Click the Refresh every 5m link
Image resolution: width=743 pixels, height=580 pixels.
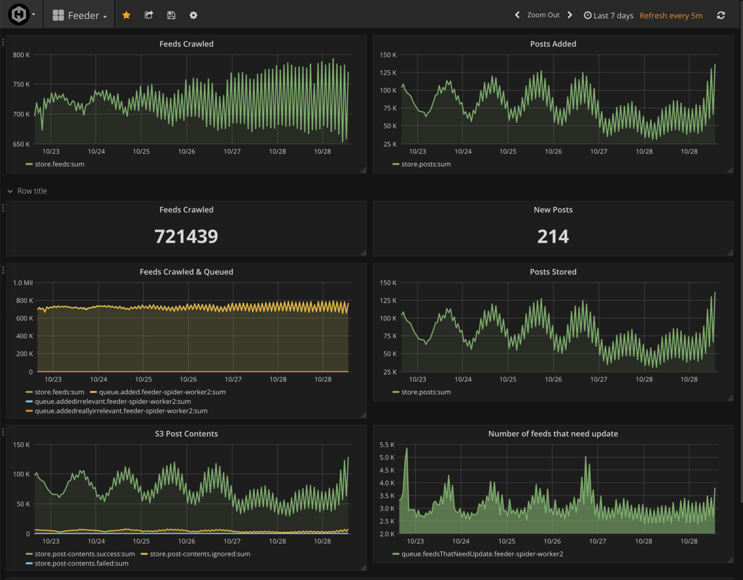671,15
